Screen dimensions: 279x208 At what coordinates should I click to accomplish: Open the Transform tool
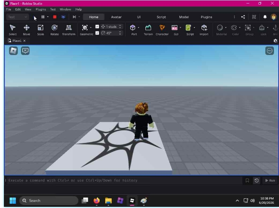pyautogui.click(x=69, y=30)
